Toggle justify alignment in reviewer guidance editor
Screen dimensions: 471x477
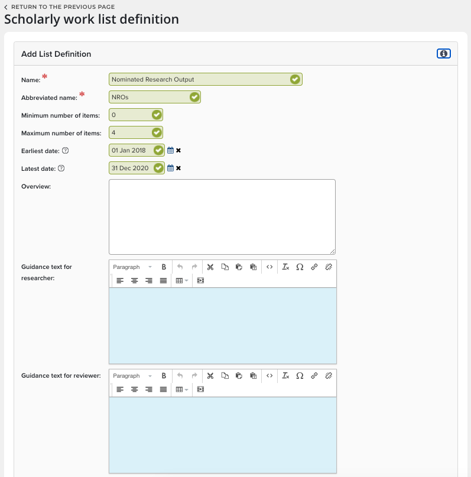coord(163,390)
